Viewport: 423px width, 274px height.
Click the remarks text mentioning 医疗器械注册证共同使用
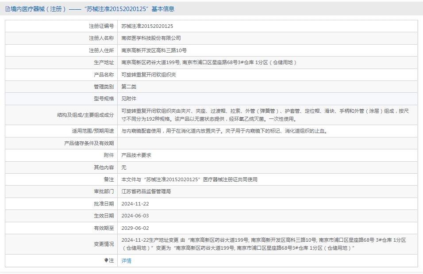coord(189,179)
